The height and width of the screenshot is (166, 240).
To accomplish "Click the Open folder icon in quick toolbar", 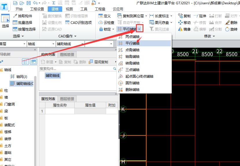I will [x=22, y=3].
